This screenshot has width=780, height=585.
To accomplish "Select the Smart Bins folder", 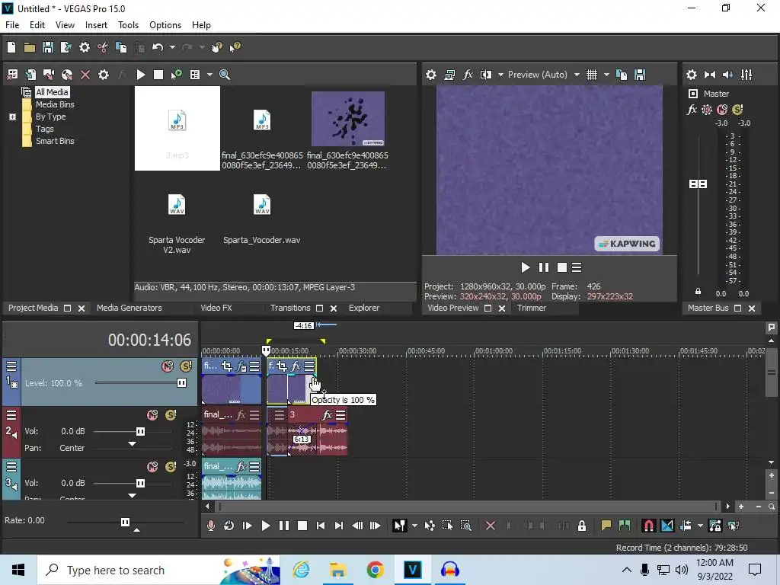I will (x=55, y=141).
